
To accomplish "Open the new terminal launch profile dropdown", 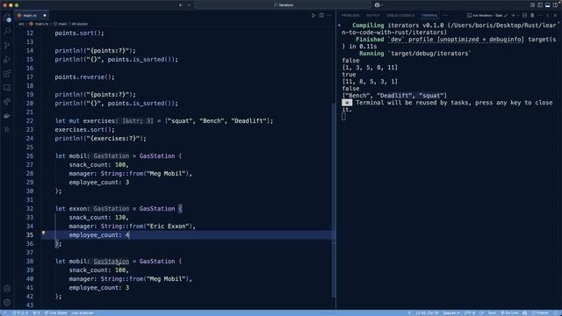I will tap(518, 16).
